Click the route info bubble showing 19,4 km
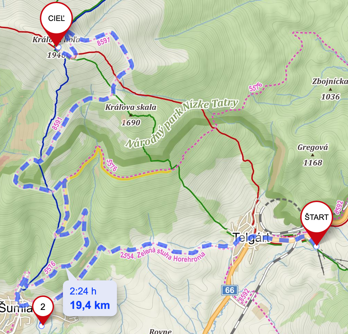The height and width of the screenshot is (334, 348). (90, 298)
